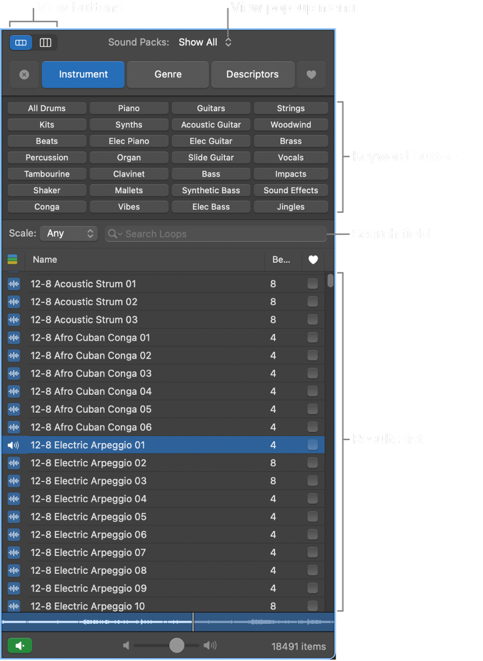Click the waveform icon for 12-8 Acoustic Strum 01

tap(14, 284)
